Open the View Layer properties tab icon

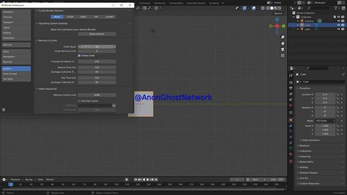(x=291, y=94)
